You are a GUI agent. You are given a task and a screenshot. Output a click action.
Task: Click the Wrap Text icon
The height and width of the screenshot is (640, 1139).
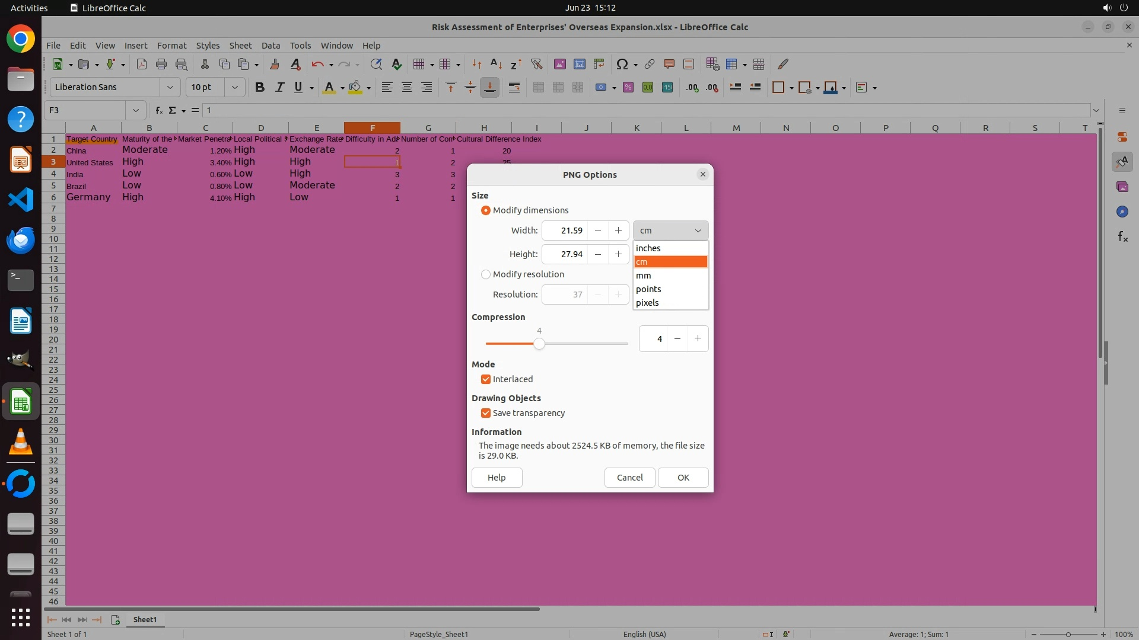click(x=514, y=88)
